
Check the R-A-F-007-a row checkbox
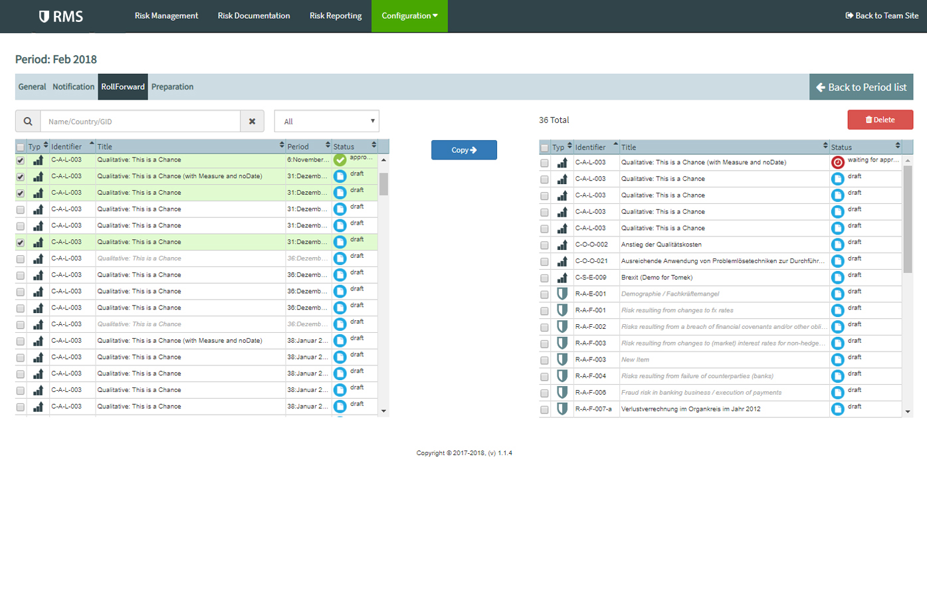[545, 410]
